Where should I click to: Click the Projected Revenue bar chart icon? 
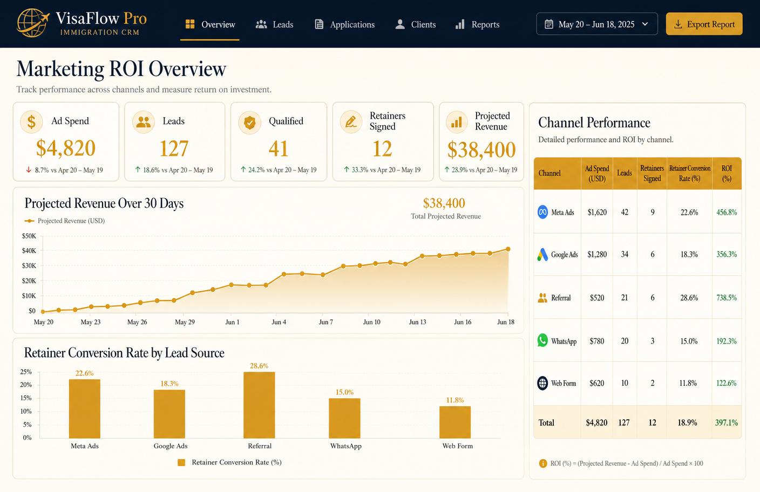point(457,122)
